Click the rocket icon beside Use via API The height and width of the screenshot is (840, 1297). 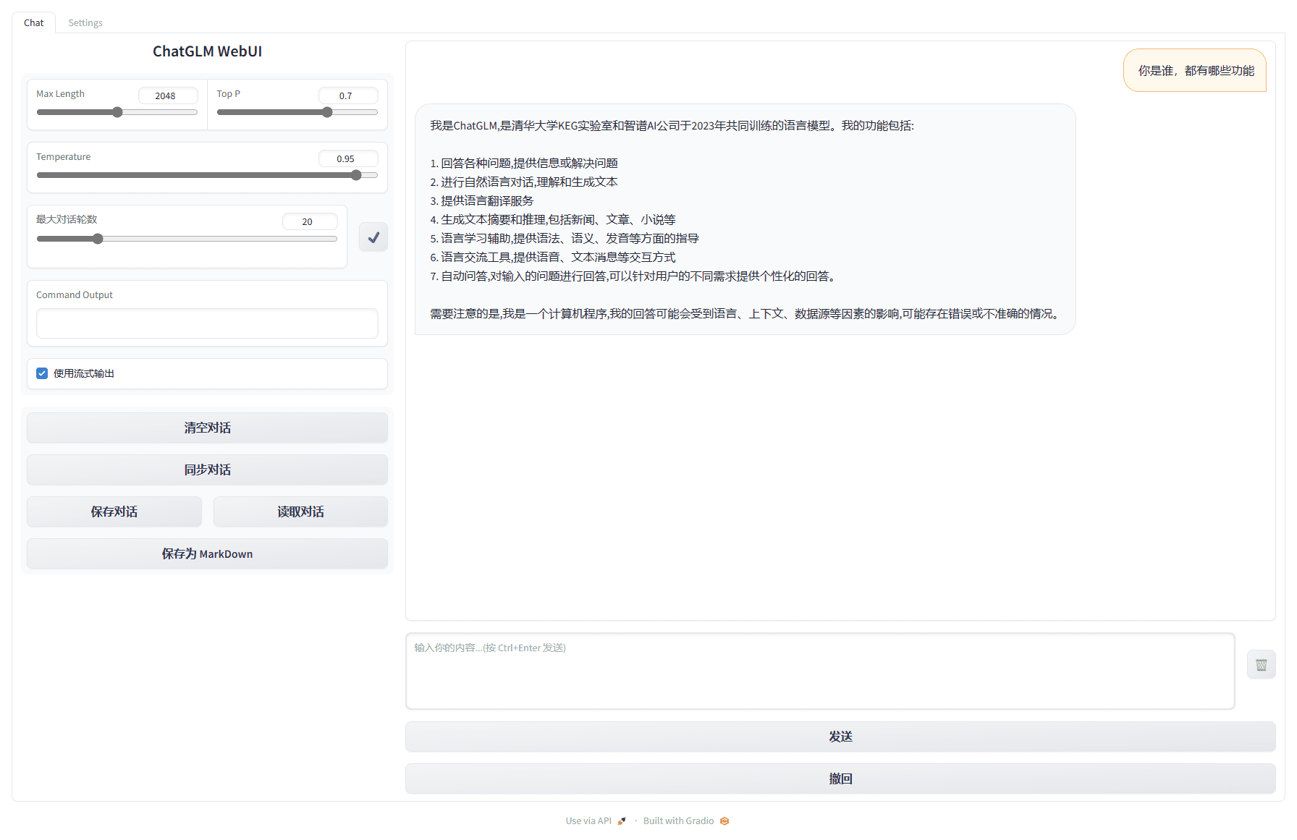click(622, 821)
